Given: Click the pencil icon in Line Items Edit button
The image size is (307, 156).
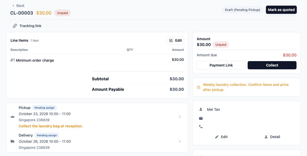Looking at the screenshot, I should tap(171, 40).
